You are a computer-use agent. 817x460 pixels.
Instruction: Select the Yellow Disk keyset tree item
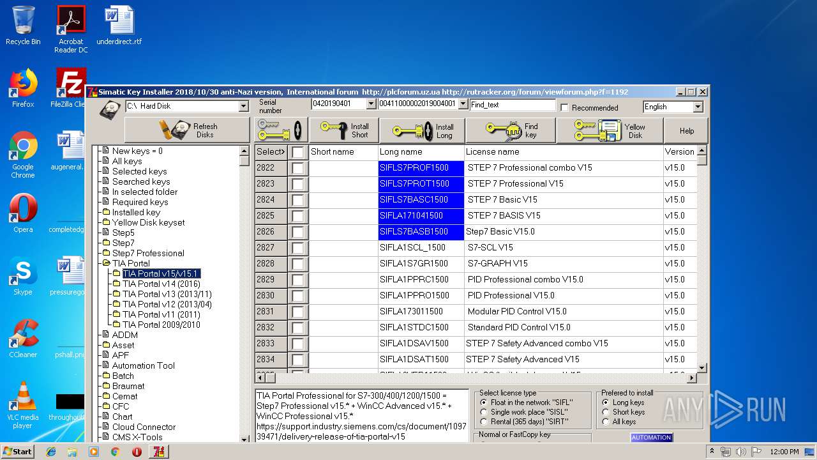pos(148,222)
